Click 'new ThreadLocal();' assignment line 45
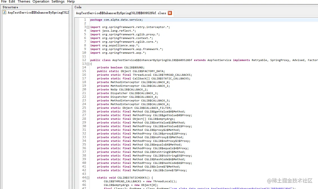This screenshot has height=189, width=318. (140, 181)
